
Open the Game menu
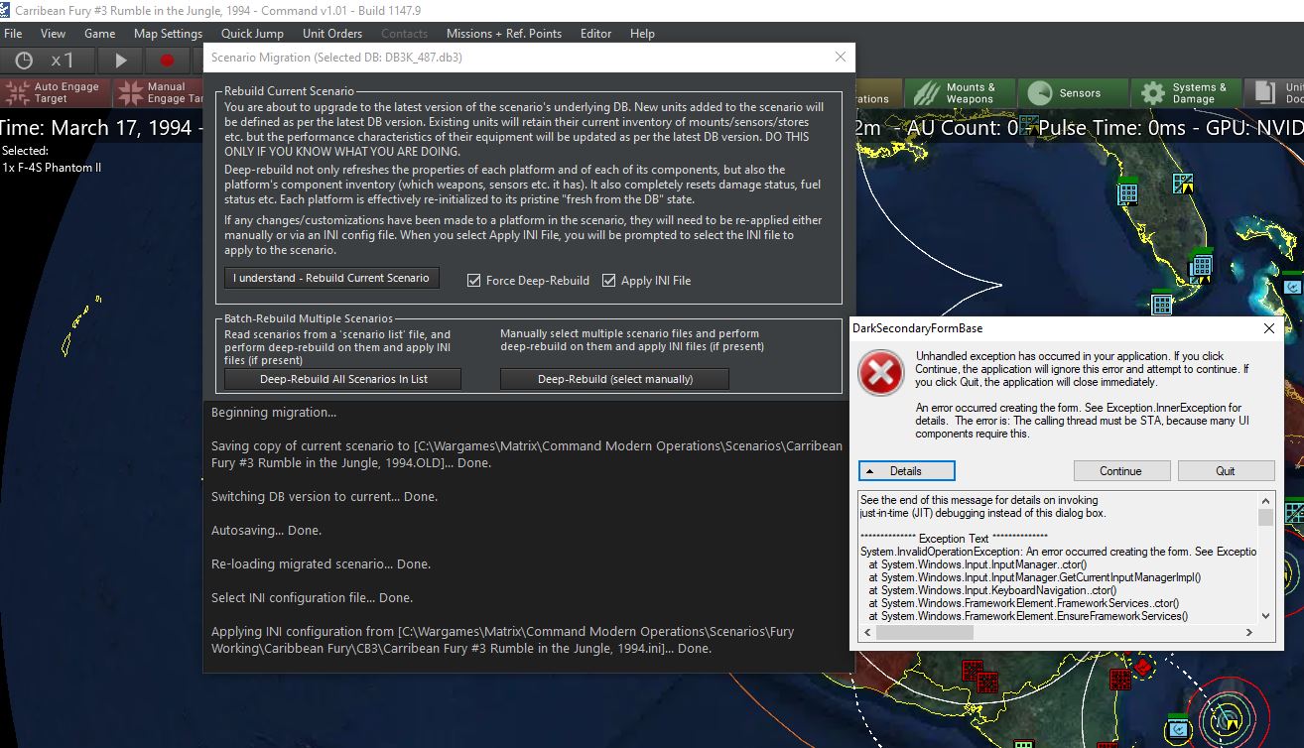(100, 33)
